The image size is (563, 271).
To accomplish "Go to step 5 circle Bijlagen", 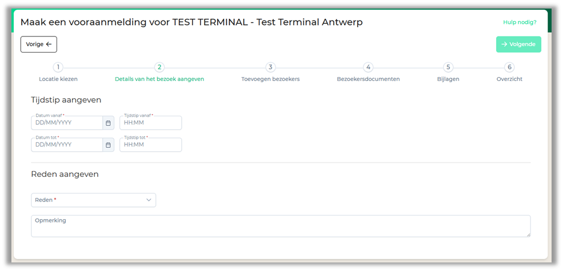I will (x=448, y=67).
